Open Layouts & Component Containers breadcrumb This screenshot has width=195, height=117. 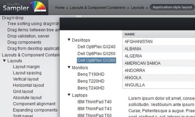coord(97,7)
